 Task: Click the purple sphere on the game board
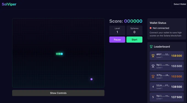92,79
